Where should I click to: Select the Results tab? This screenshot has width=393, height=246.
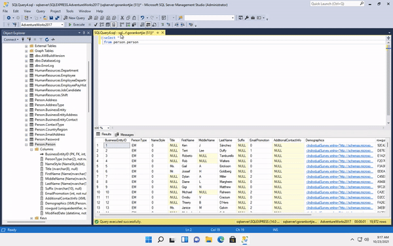(x=104, y=134)
